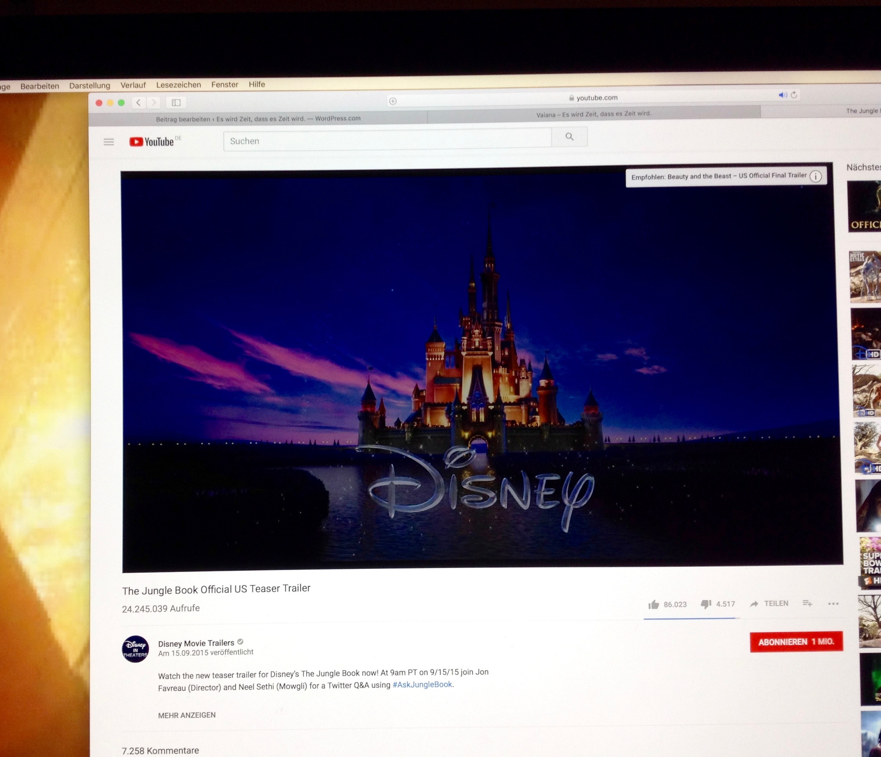Open the YouTube hamburger guide menu
881x757 pixels.
[109, 142]
